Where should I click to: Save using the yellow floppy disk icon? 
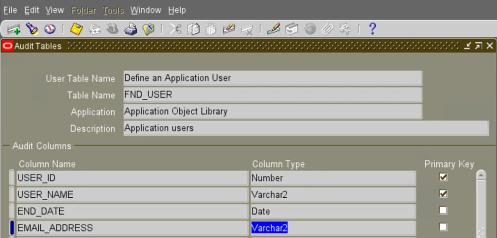[76, 29]
